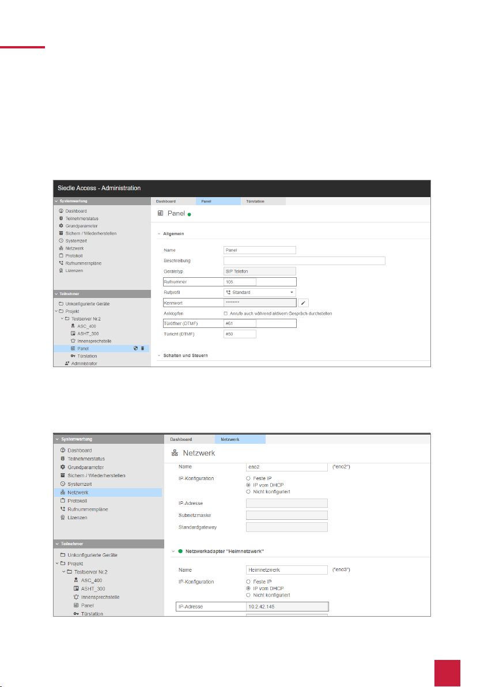Open highlighted Netzwerk entry in Netzwerk view sidebar
Viewport: 484px width, 687px height.
click(108, 492)
